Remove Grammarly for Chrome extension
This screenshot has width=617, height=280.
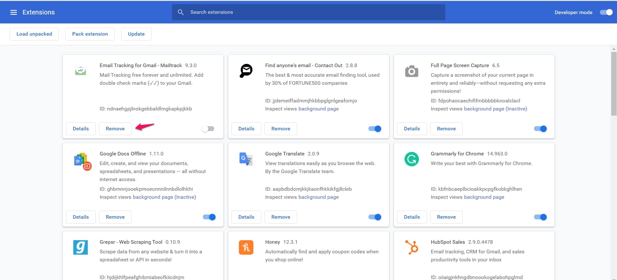click(446, 217)
